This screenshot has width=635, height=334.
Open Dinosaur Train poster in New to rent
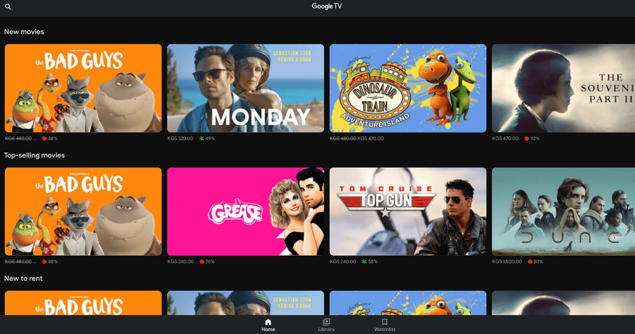click(408, 303)
